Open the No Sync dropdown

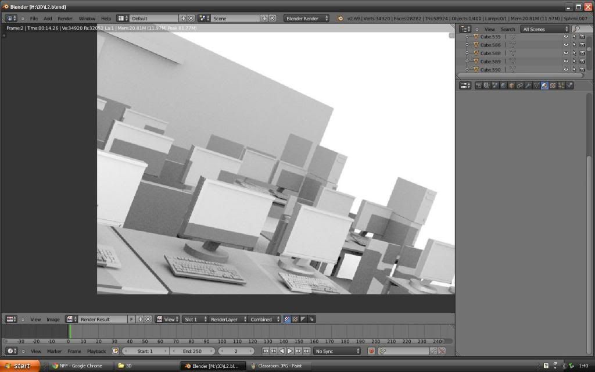point(337,351)
